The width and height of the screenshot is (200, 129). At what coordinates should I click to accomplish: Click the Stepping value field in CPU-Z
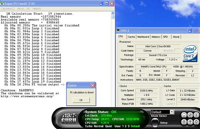[193, 71]
